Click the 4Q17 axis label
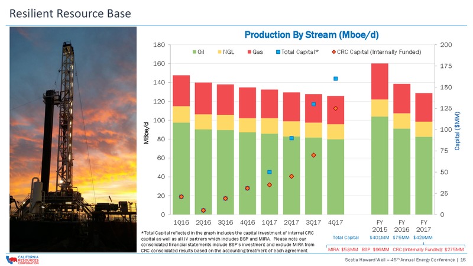Image resolution: width=473 pixels, height=266 pixels. 335,222
